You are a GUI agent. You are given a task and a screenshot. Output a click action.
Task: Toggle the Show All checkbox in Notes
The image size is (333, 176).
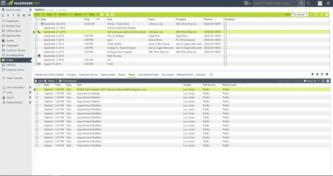(305, 81)
